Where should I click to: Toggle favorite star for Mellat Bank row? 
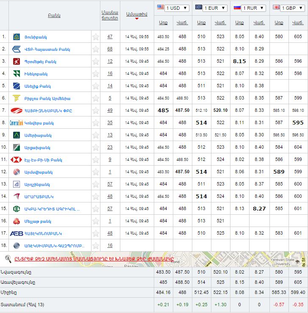coord(96,221)
